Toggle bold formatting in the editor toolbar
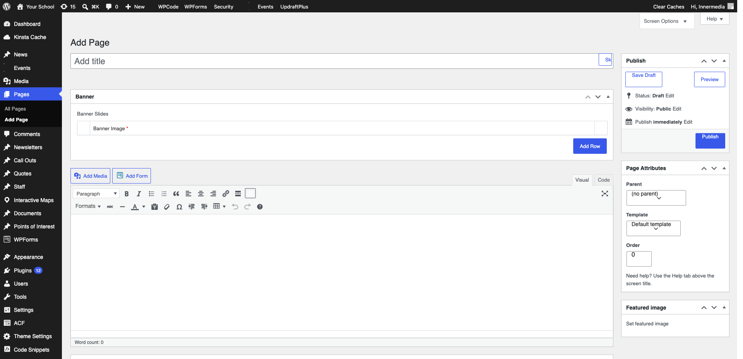Screen dimensions: 743x359 [x=127, y=194]
